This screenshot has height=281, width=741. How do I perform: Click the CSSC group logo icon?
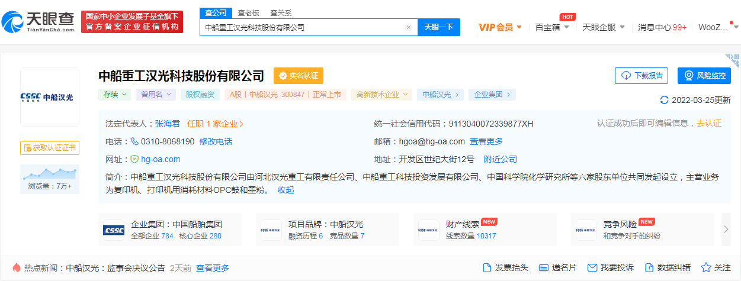pos(114,230)
